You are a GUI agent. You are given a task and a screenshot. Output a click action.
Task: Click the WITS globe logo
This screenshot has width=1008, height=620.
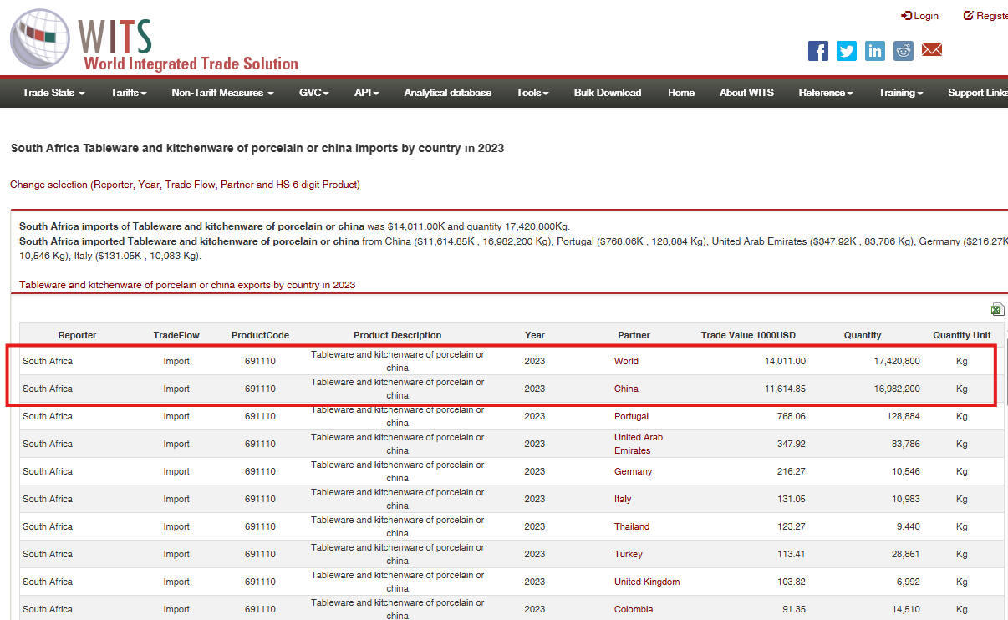point(42,39)
